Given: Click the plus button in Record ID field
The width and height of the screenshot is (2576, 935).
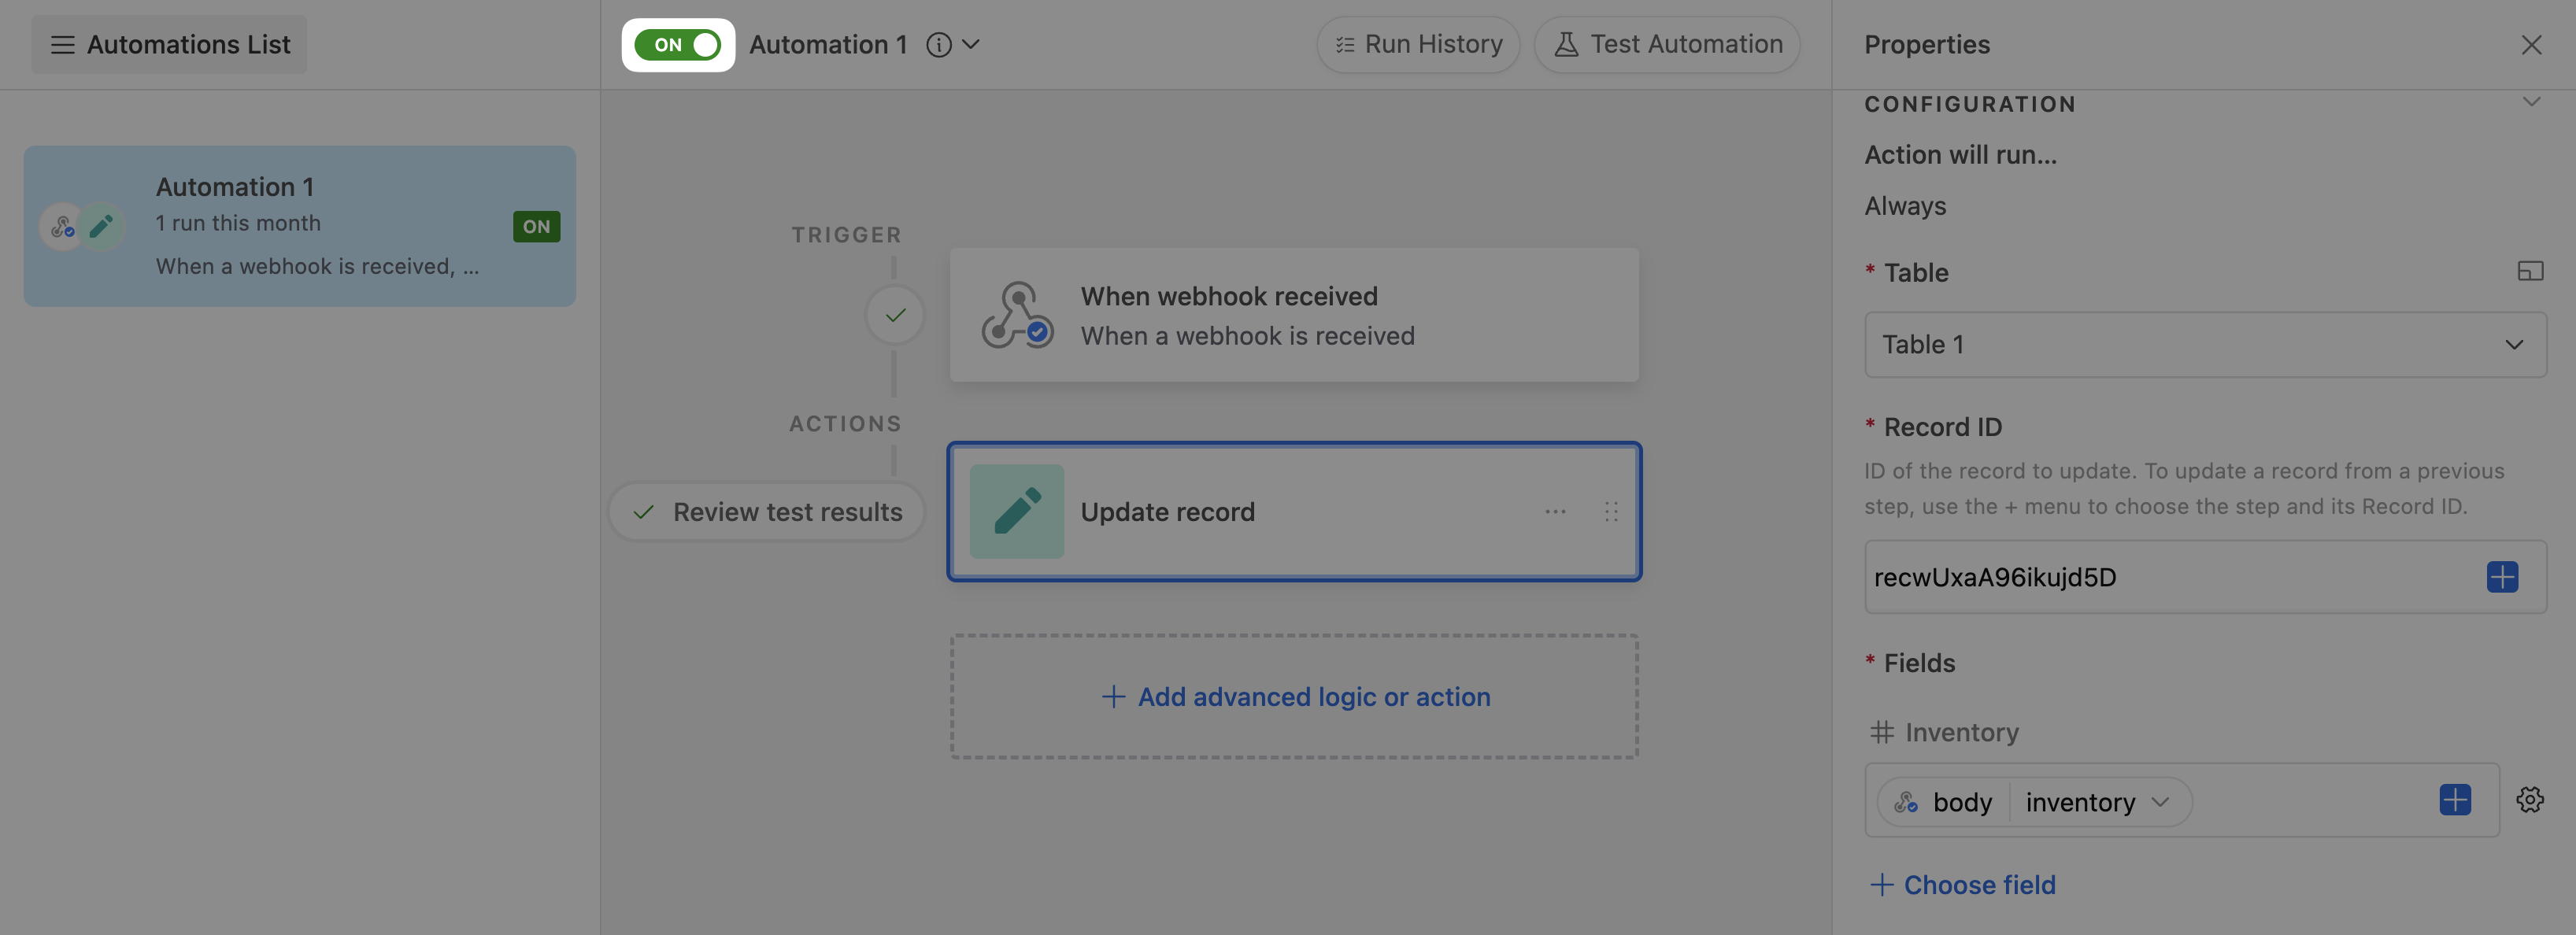Looking at the screenshot, I should click(x=2502, y=577).
